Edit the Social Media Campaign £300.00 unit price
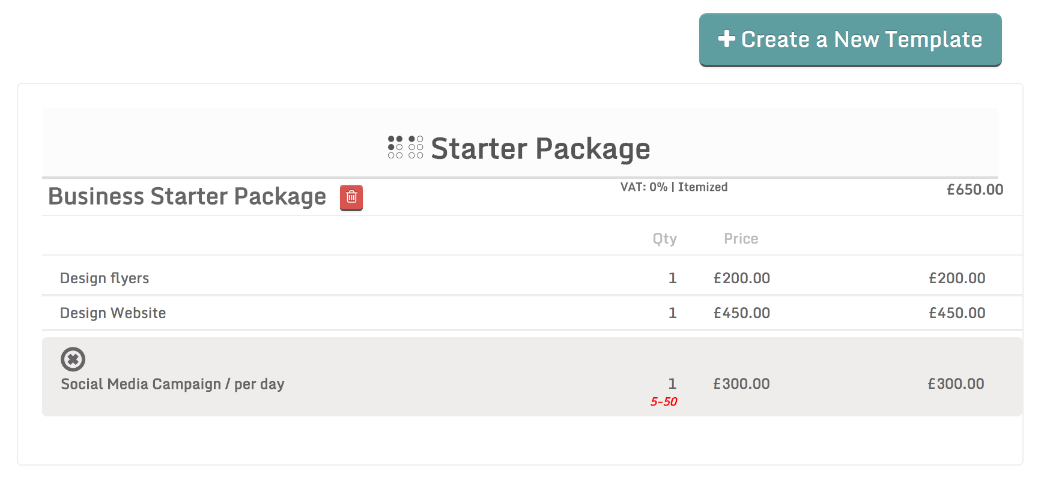The image size is (1038, 480). pyautogui.click(x=741, y=384)
